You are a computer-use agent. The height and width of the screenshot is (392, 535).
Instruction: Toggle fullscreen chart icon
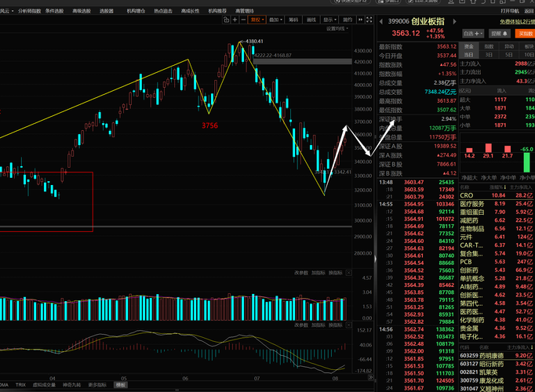tap(369, 20)
